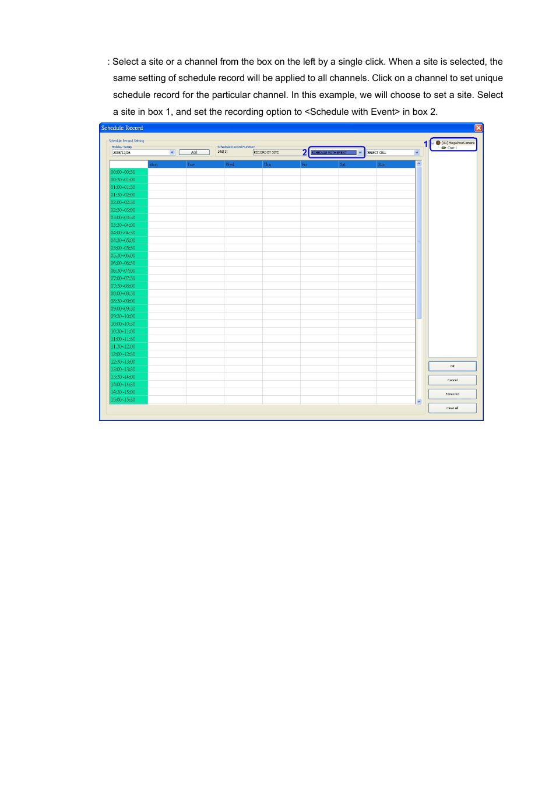The height and width of the screenshot is (787, 556).
Task: Click the vertical scrollbar thumb of schedule grid
Action: [x=419, y=243]
